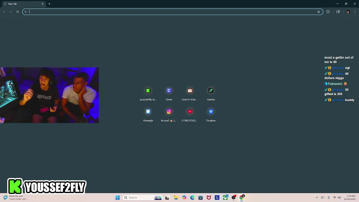Click the back navigation arrow

coord(4,12)
